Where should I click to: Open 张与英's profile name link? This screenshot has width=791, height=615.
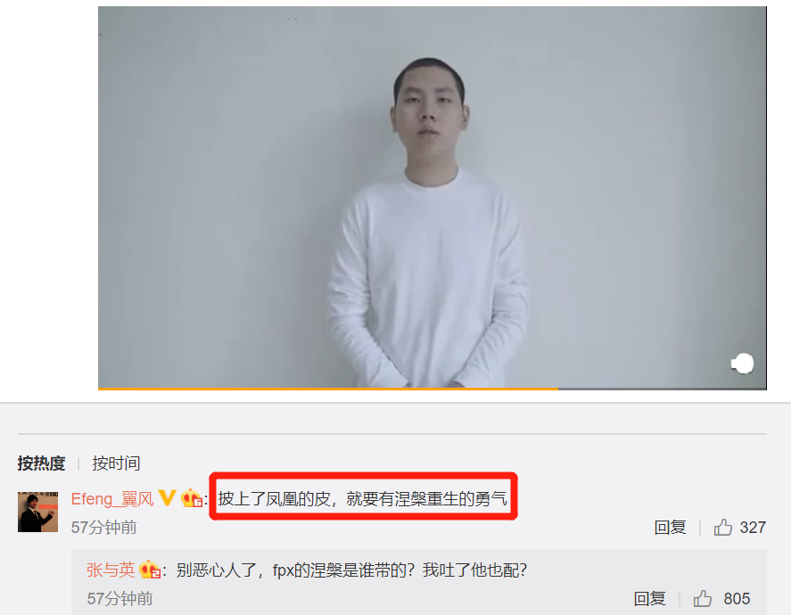click(111, 570)
